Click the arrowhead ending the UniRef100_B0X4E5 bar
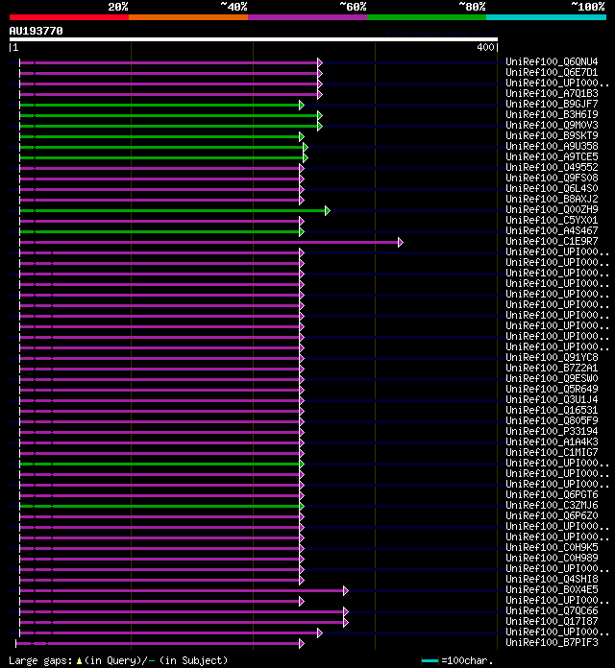The image size is (615, 668). coord(346,591)
